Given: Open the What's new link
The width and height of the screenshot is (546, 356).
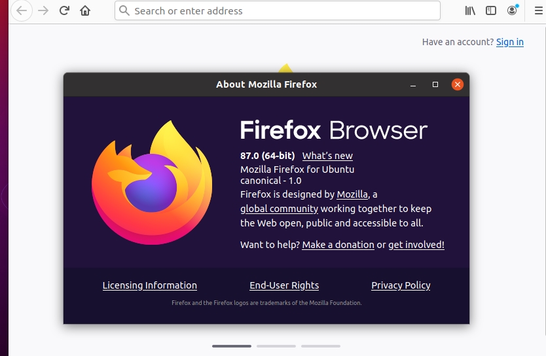Looking at the screenshot, I should coord(327,156).
